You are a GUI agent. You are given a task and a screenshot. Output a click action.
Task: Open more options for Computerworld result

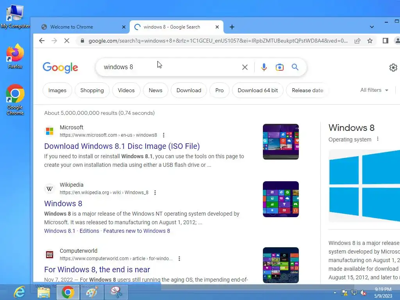179,259
